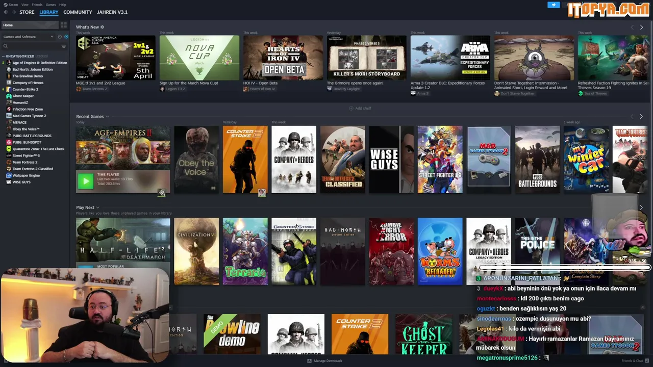The image size is (653, 367).
Task: Select Infection Free Zone in list
Action: (x=28, y=109)
